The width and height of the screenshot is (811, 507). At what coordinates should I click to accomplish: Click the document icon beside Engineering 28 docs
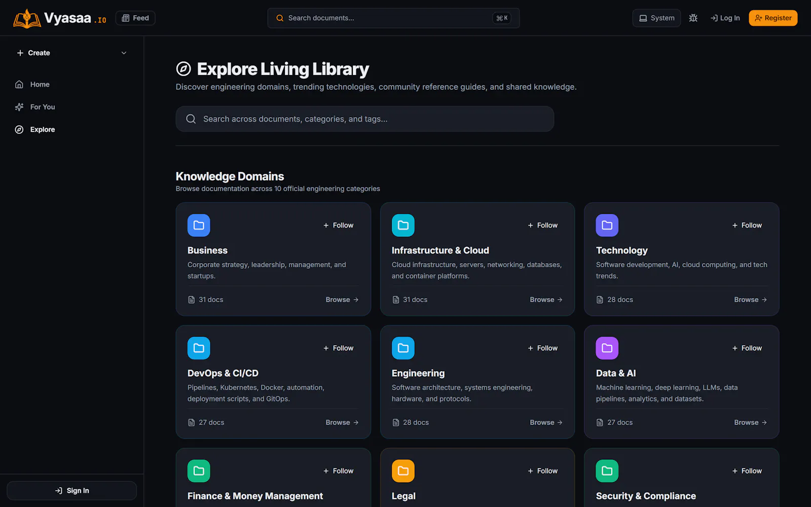pyautogui.click(x=396, y=422)
